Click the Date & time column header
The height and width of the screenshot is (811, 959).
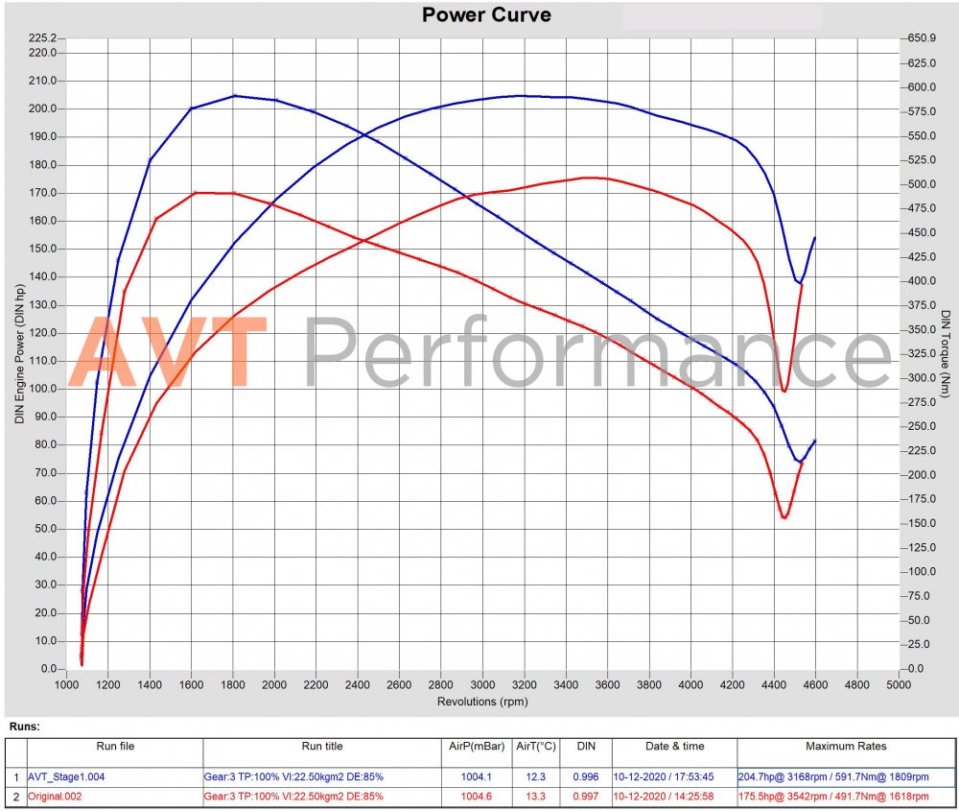click(x=674, y=746)
